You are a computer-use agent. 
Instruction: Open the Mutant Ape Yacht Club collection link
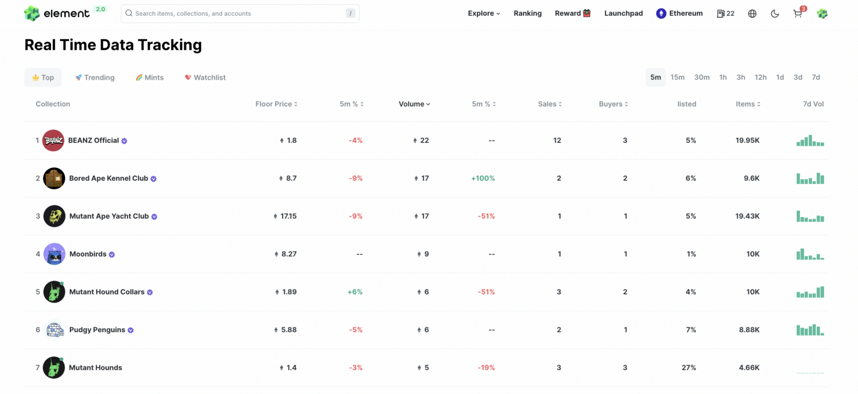[109, 216]
